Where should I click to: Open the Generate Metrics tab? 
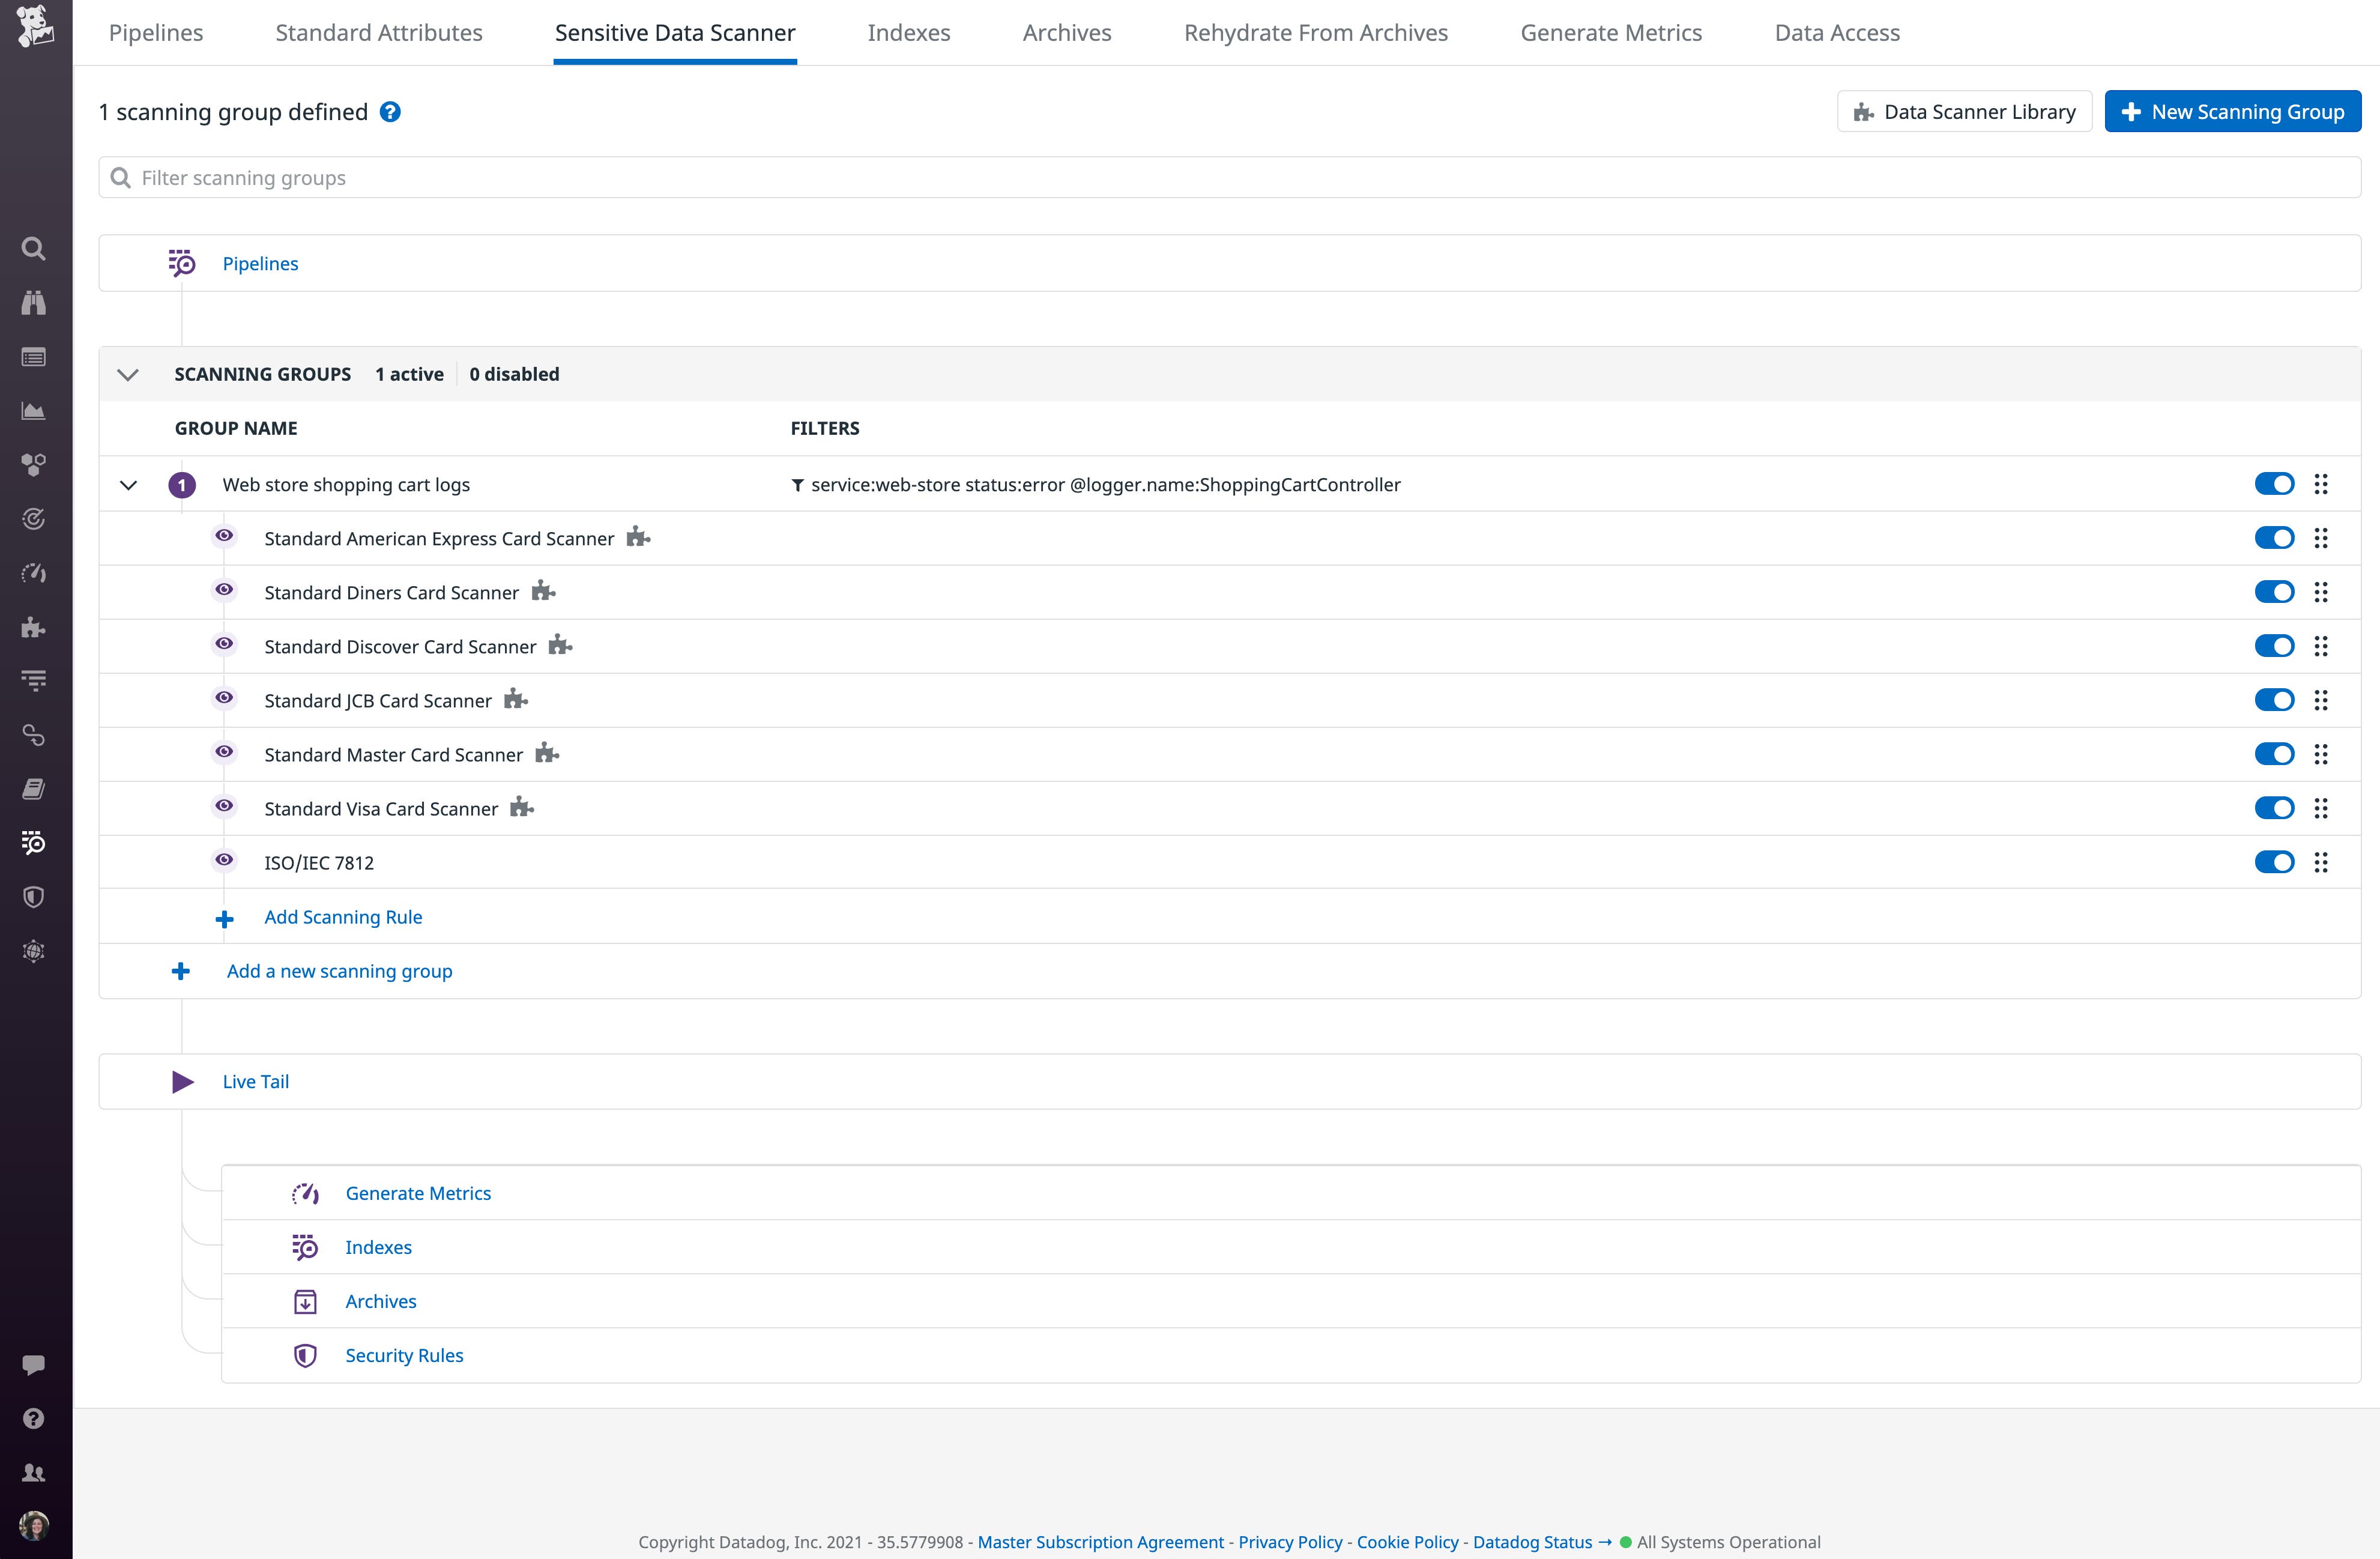[x=1610, y=33]
